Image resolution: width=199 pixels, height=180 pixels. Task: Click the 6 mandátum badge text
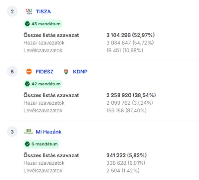pos(44,144)
